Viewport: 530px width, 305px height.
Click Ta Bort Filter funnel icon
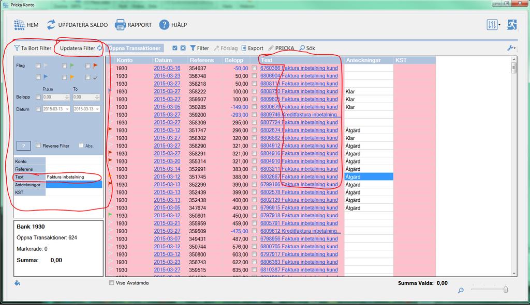click(17, 48)
